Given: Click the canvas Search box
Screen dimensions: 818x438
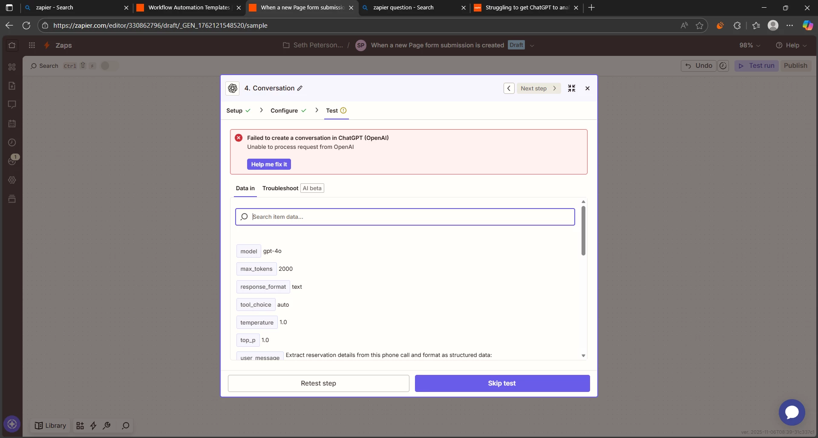Looking at the screenshot, I should [63, 66].
